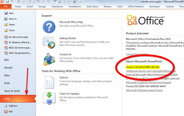
Task: Click the Getting Started globe icon
Action: 49,43
